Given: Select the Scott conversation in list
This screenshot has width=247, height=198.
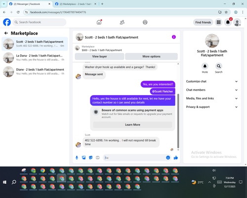Looking at the screenshot, I should 35,44.
